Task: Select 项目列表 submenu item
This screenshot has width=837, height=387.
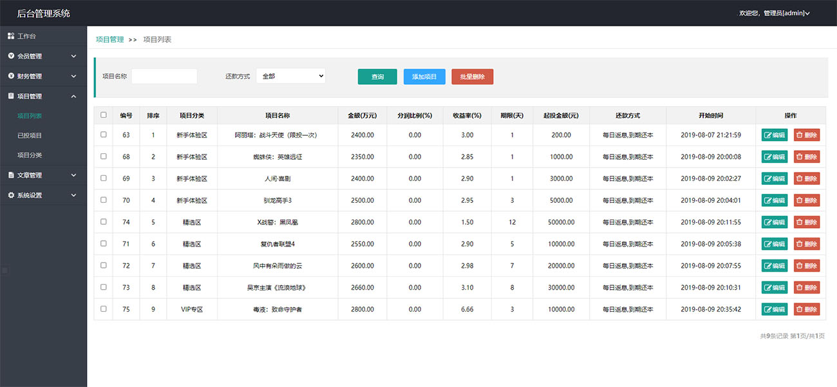Action: pos(30,116)
